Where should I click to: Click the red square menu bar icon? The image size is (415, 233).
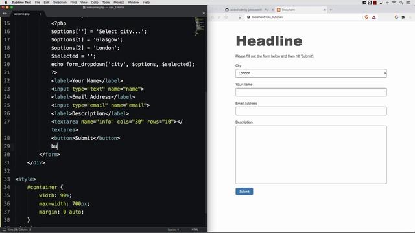[375, 3]
